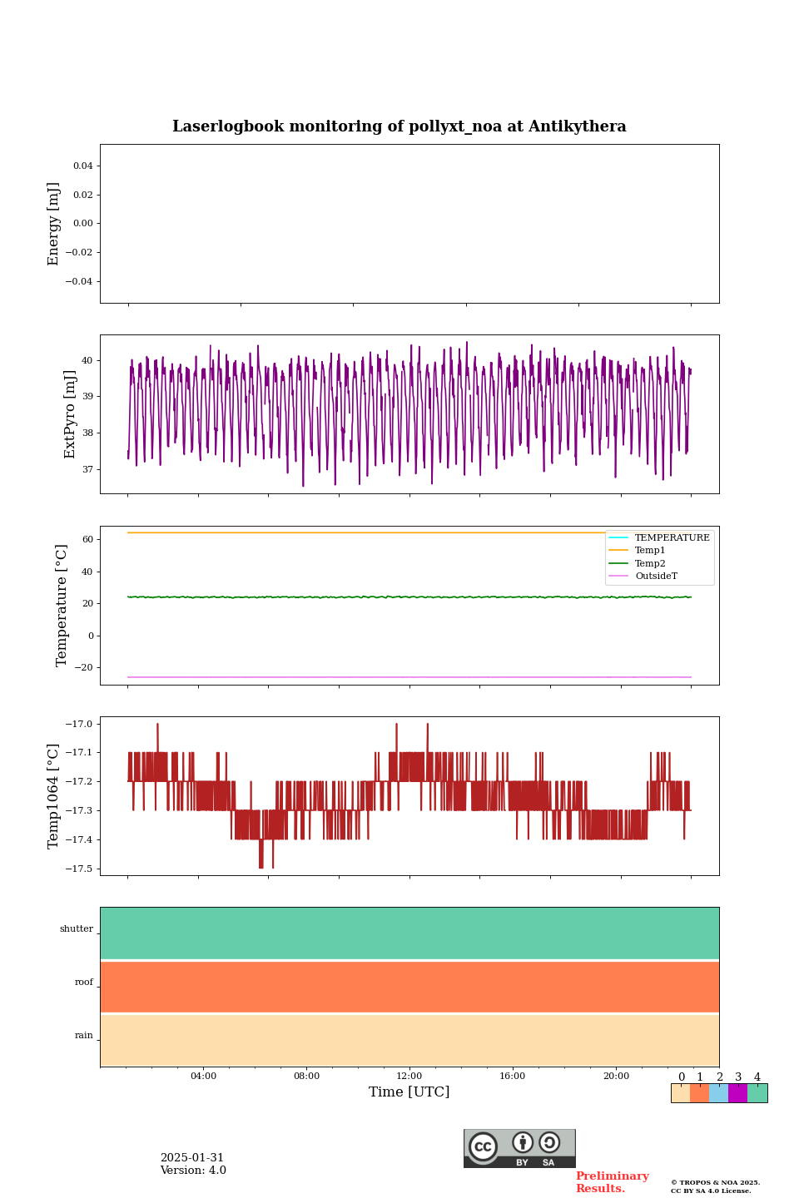
Task: Click the -17.0 tick on Temp1064 axis
Action: 81,724
